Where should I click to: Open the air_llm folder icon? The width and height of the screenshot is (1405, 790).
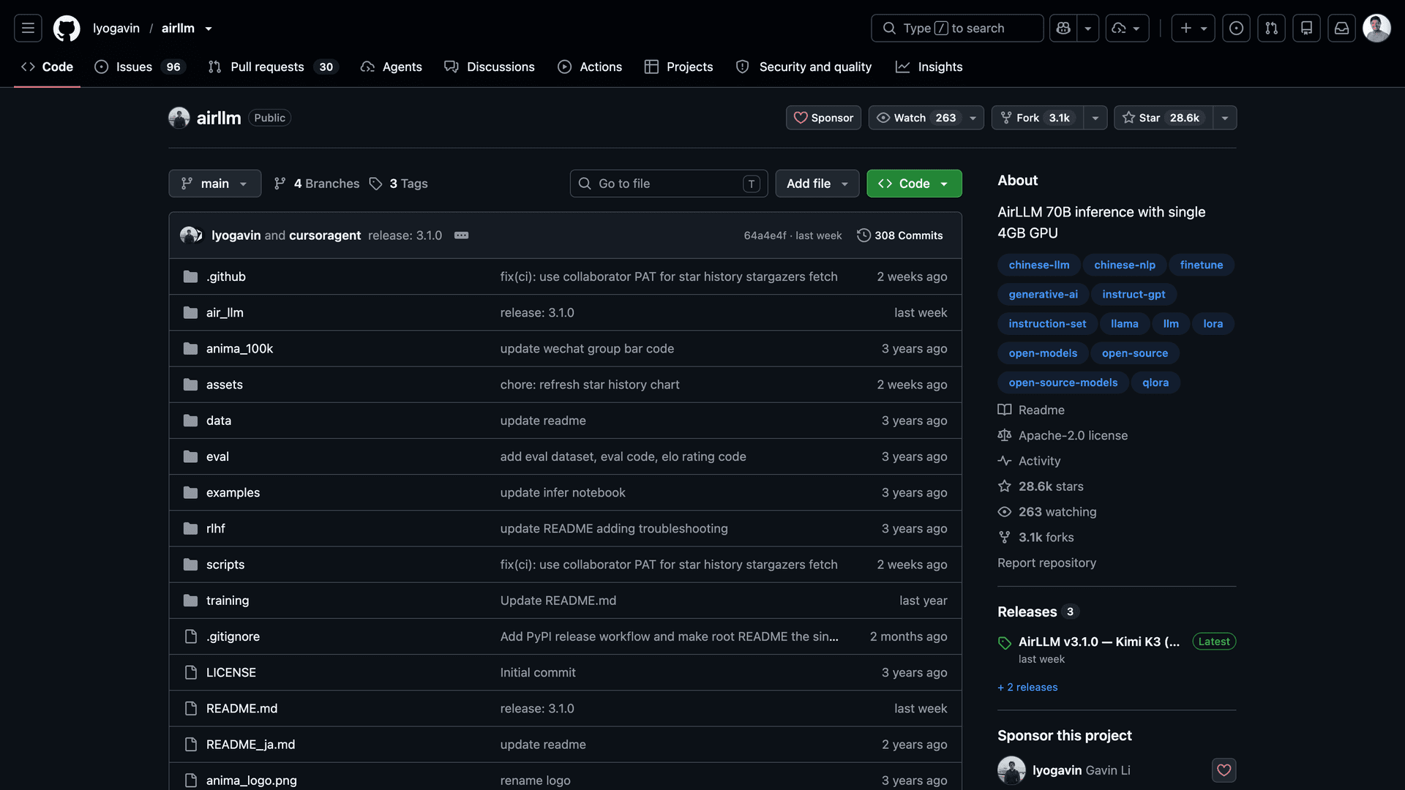point(190,312)
